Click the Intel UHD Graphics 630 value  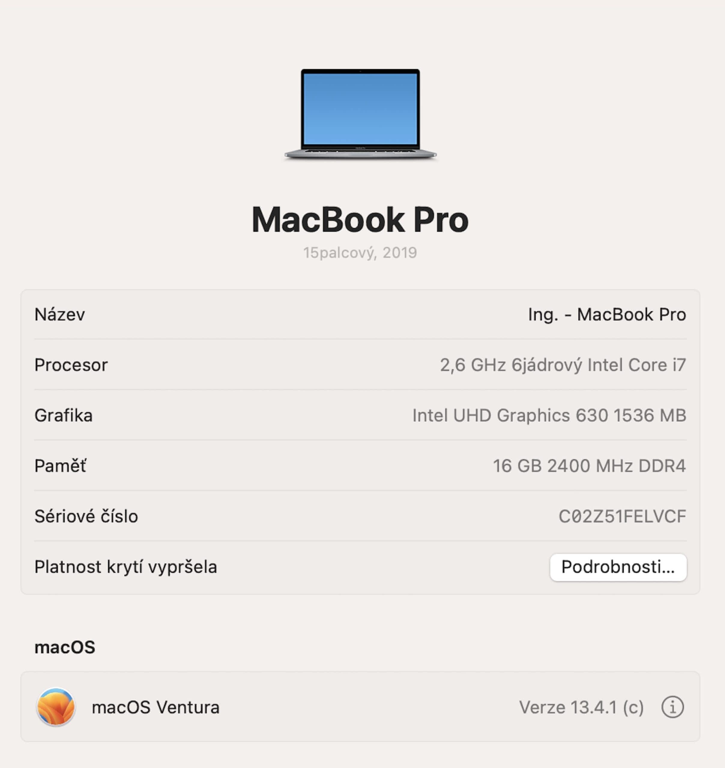click(549, 415)
